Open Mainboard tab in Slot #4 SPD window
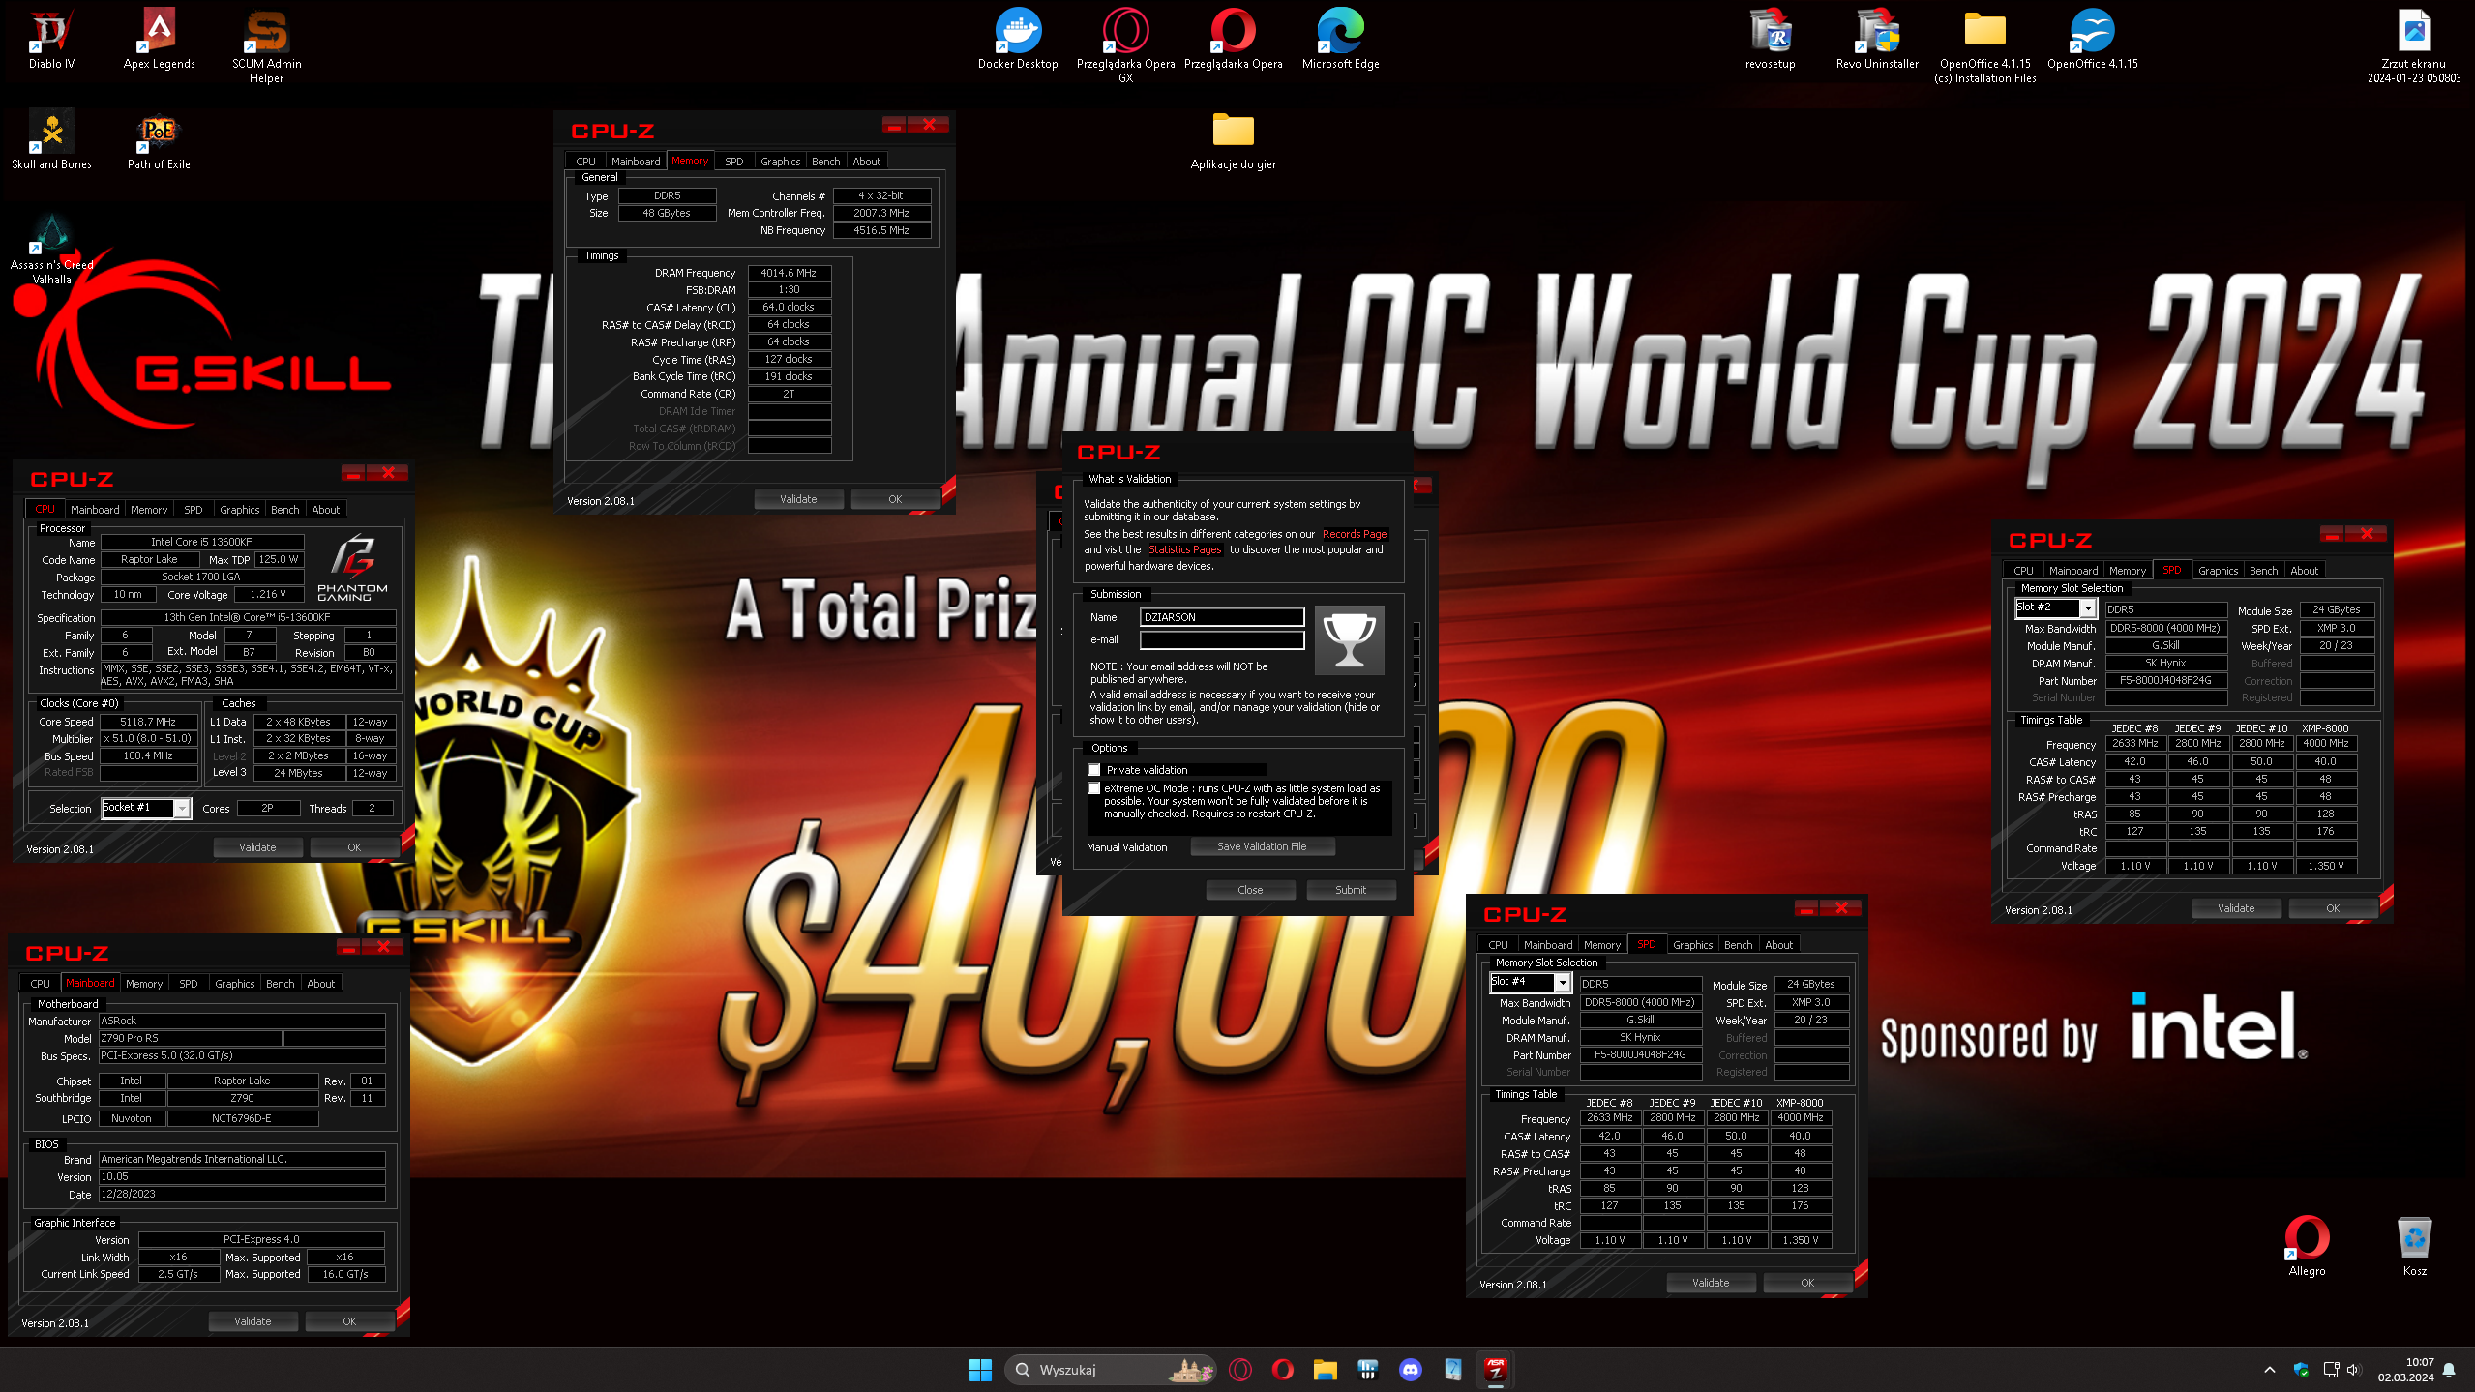 (x=1547, y=945)
